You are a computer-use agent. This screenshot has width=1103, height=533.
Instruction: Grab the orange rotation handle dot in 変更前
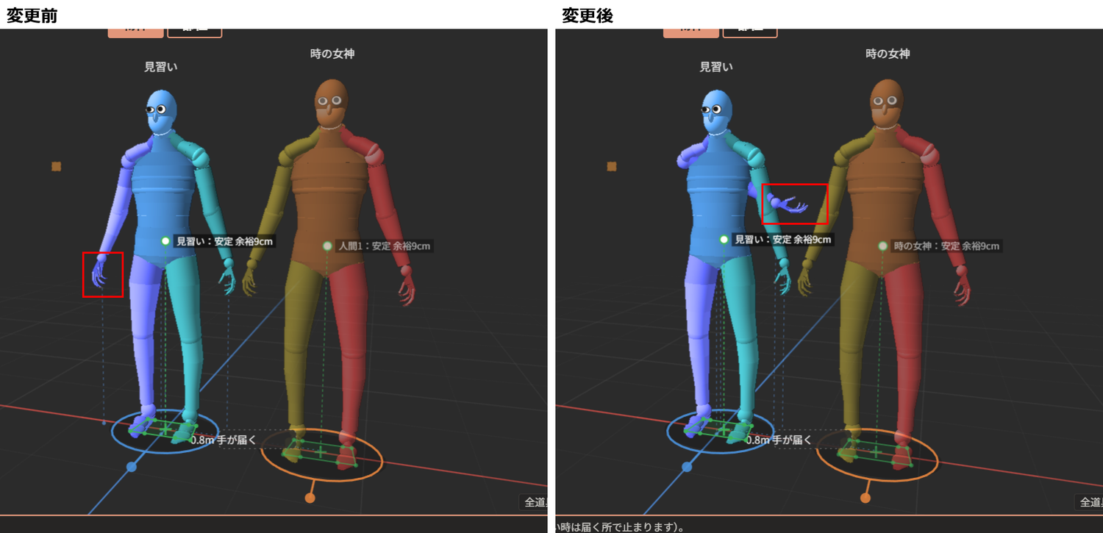tap(310, 498)
